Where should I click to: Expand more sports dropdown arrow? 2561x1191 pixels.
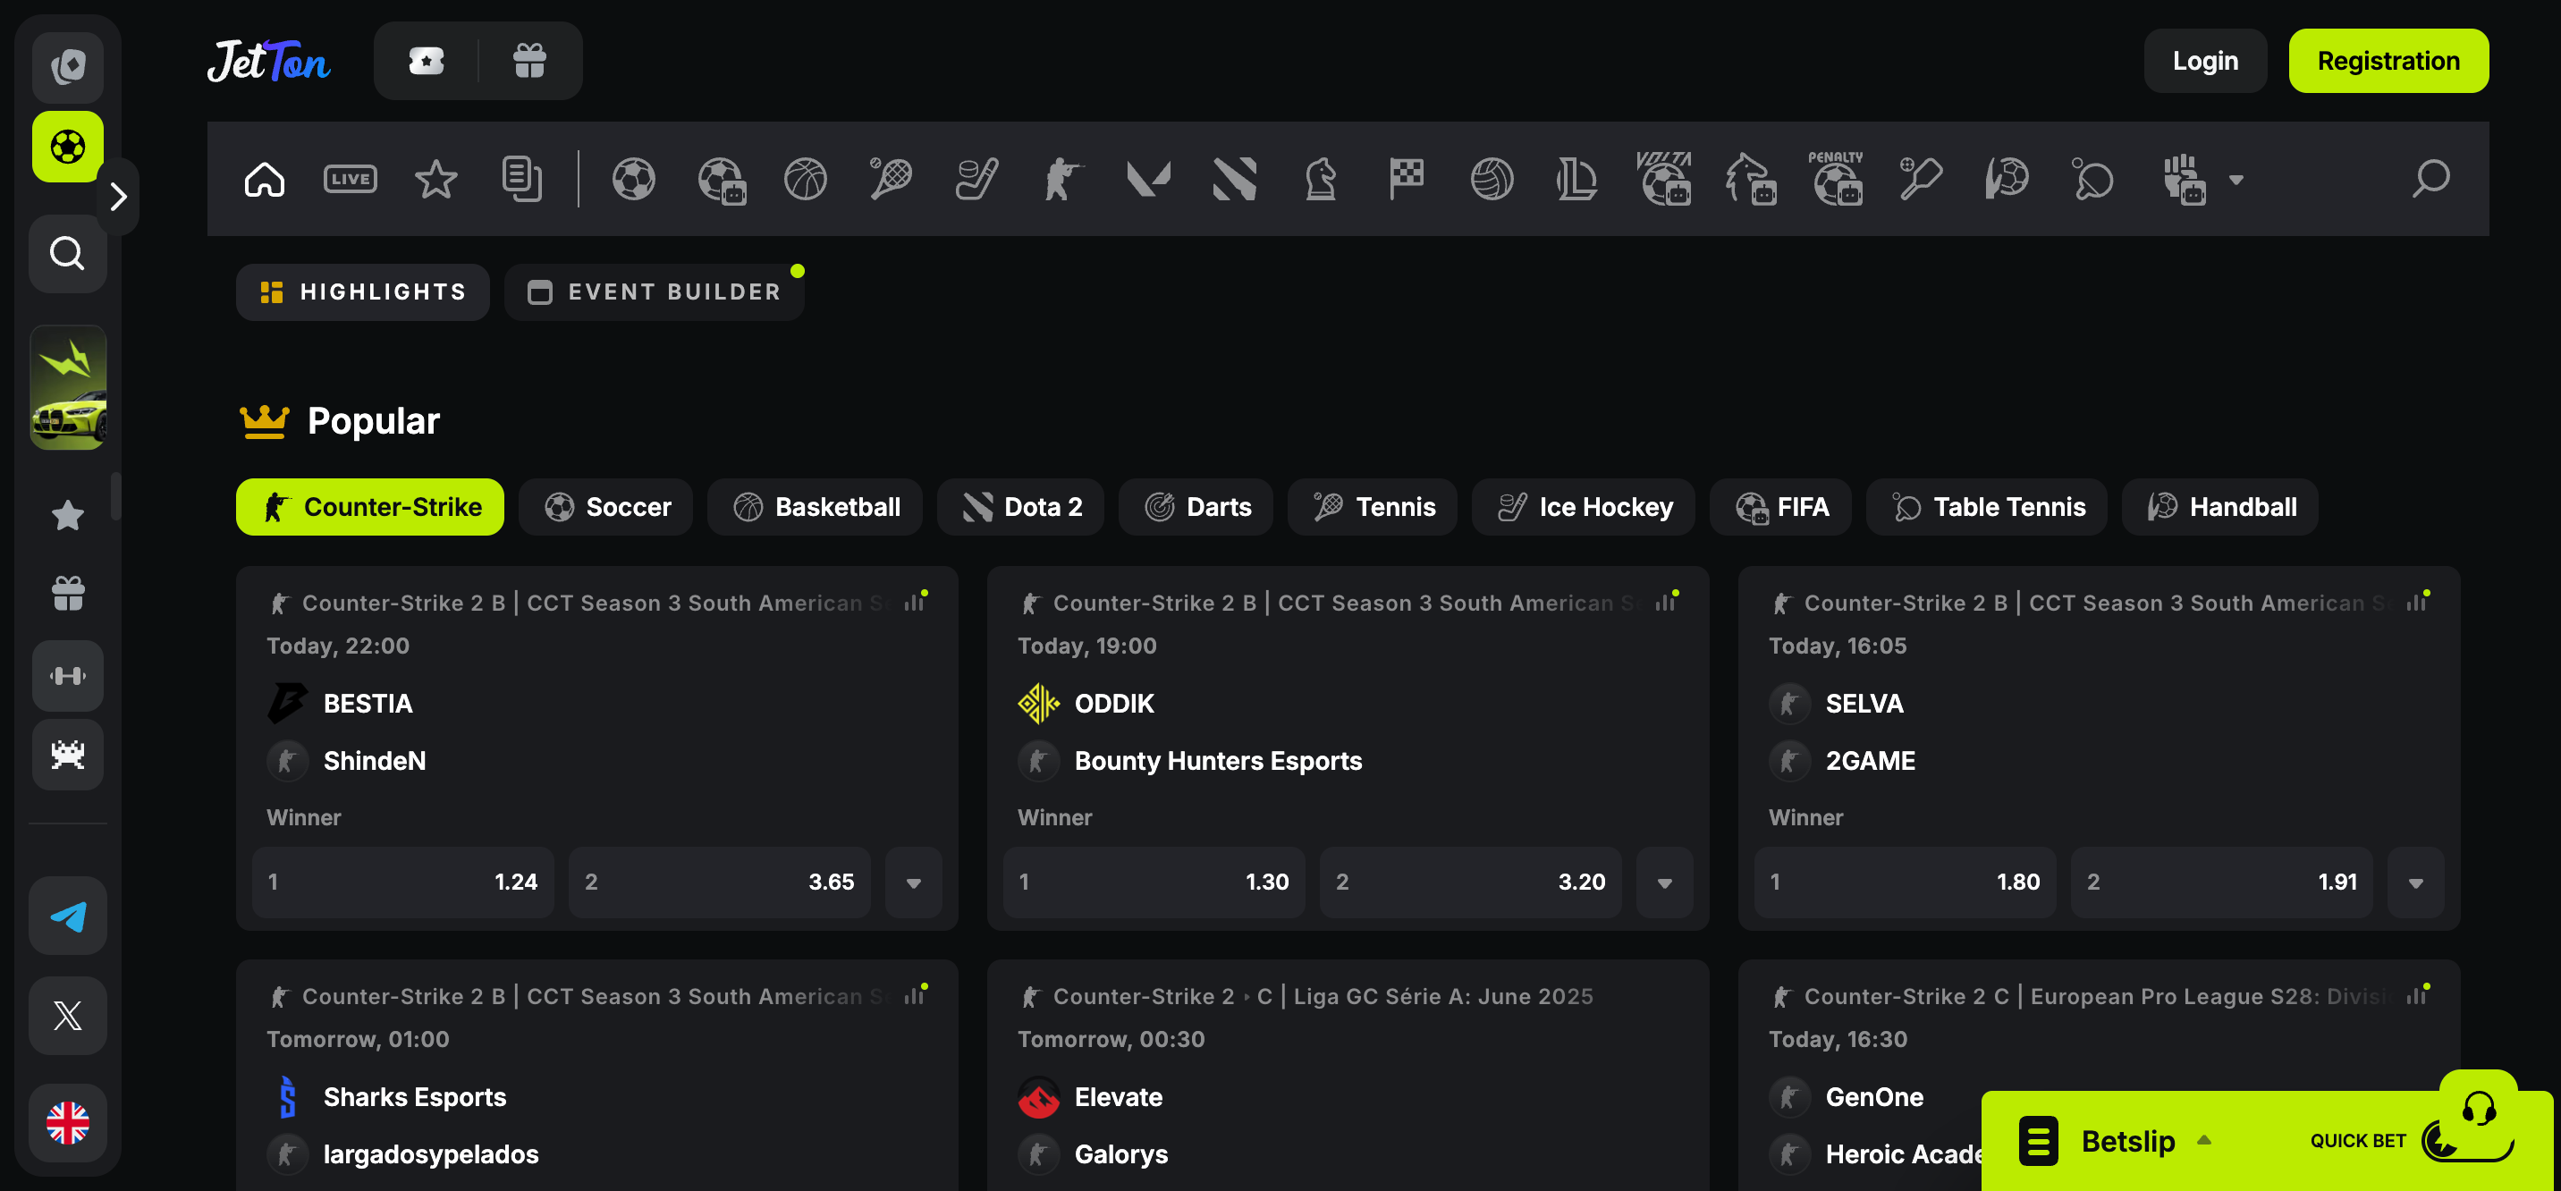pos(2236,180)
